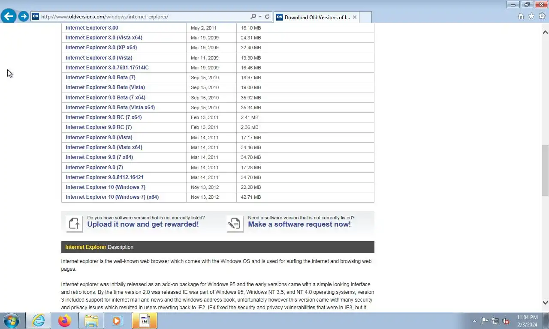Click the upload document icon

74,224
